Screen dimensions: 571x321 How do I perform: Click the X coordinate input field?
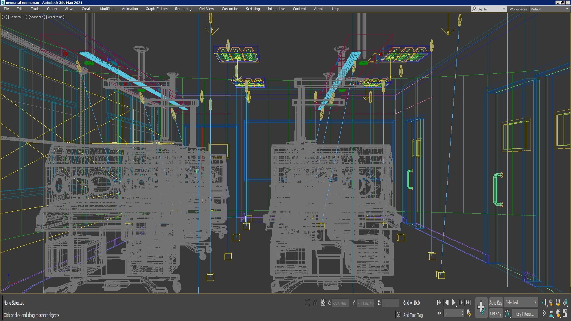[340, 303]
